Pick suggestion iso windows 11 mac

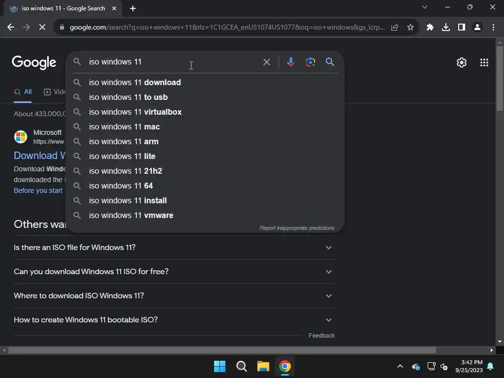click(205, 127)
